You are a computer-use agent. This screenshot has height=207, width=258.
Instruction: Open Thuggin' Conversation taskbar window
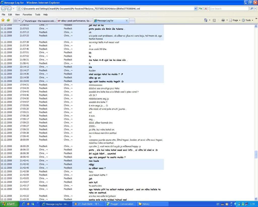(120, 204)
